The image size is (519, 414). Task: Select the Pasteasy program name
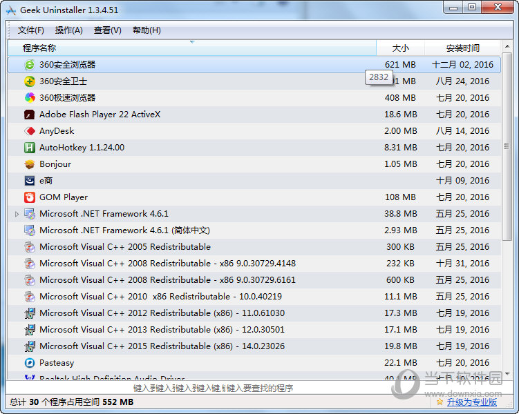tap(57, 363)
